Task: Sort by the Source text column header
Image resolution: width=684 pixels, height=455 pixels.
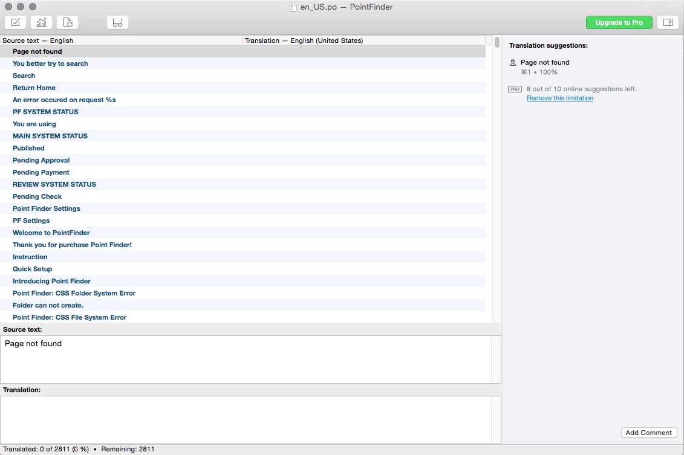Action: click(121, 40)
